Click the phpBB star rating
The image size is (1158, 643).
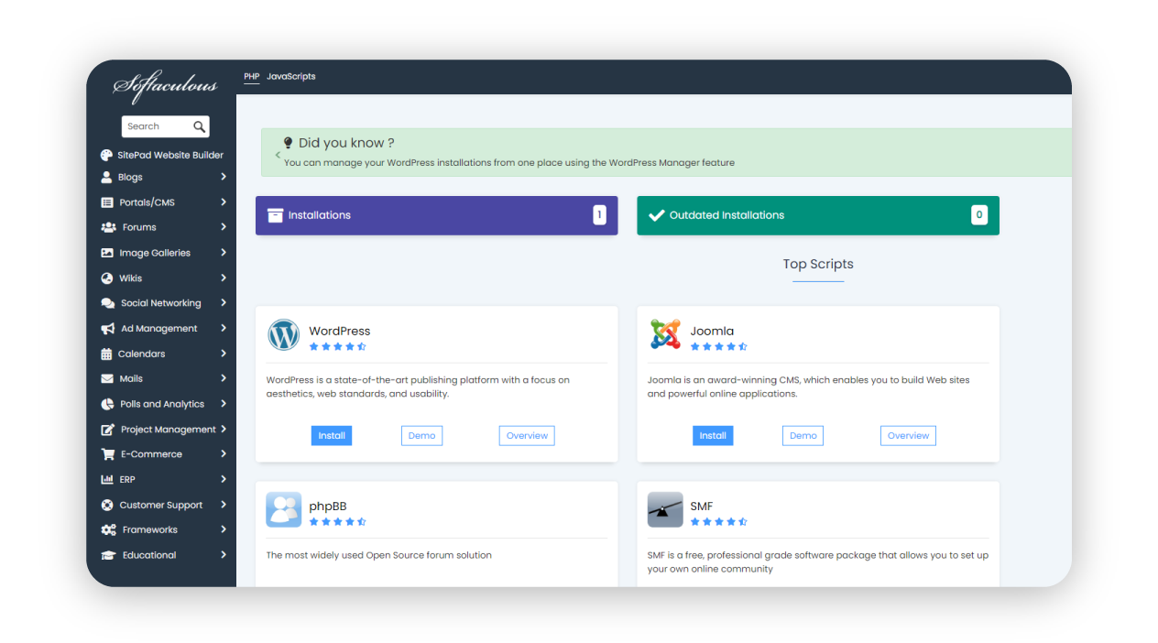point(338,521)
